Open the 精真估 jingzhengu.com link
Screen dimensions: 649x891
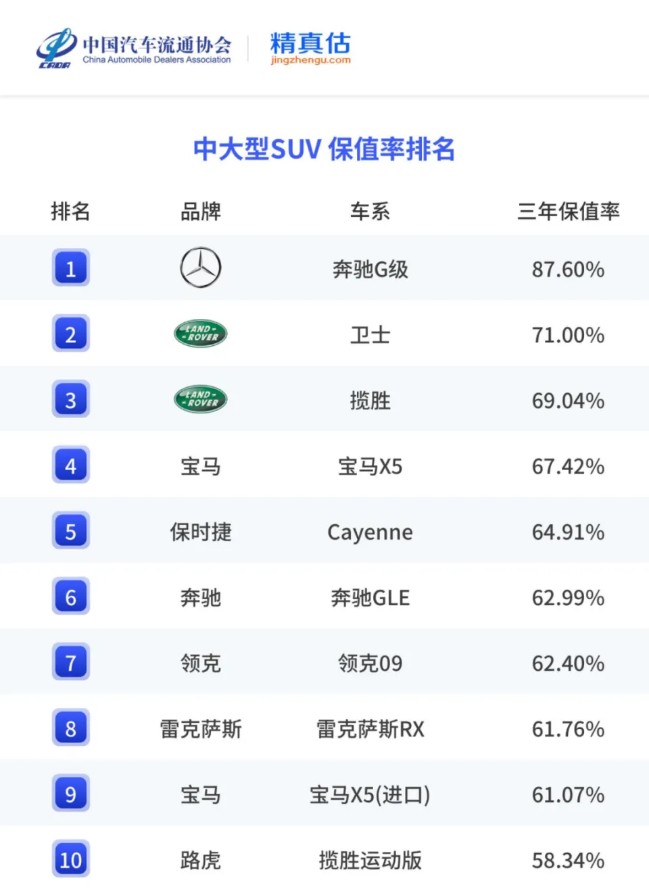click(310, 48)
